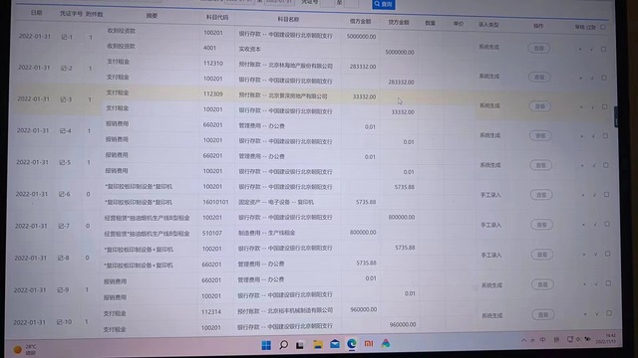The width and height of the screenshot is (638, 358).
Task: Tick the checkbox for voucher 记-3
Action: point(605,106)
